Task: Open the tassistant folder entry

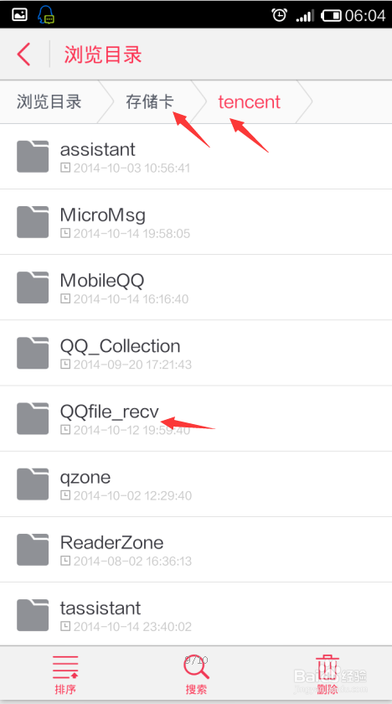Action: (x=196, y=614)
